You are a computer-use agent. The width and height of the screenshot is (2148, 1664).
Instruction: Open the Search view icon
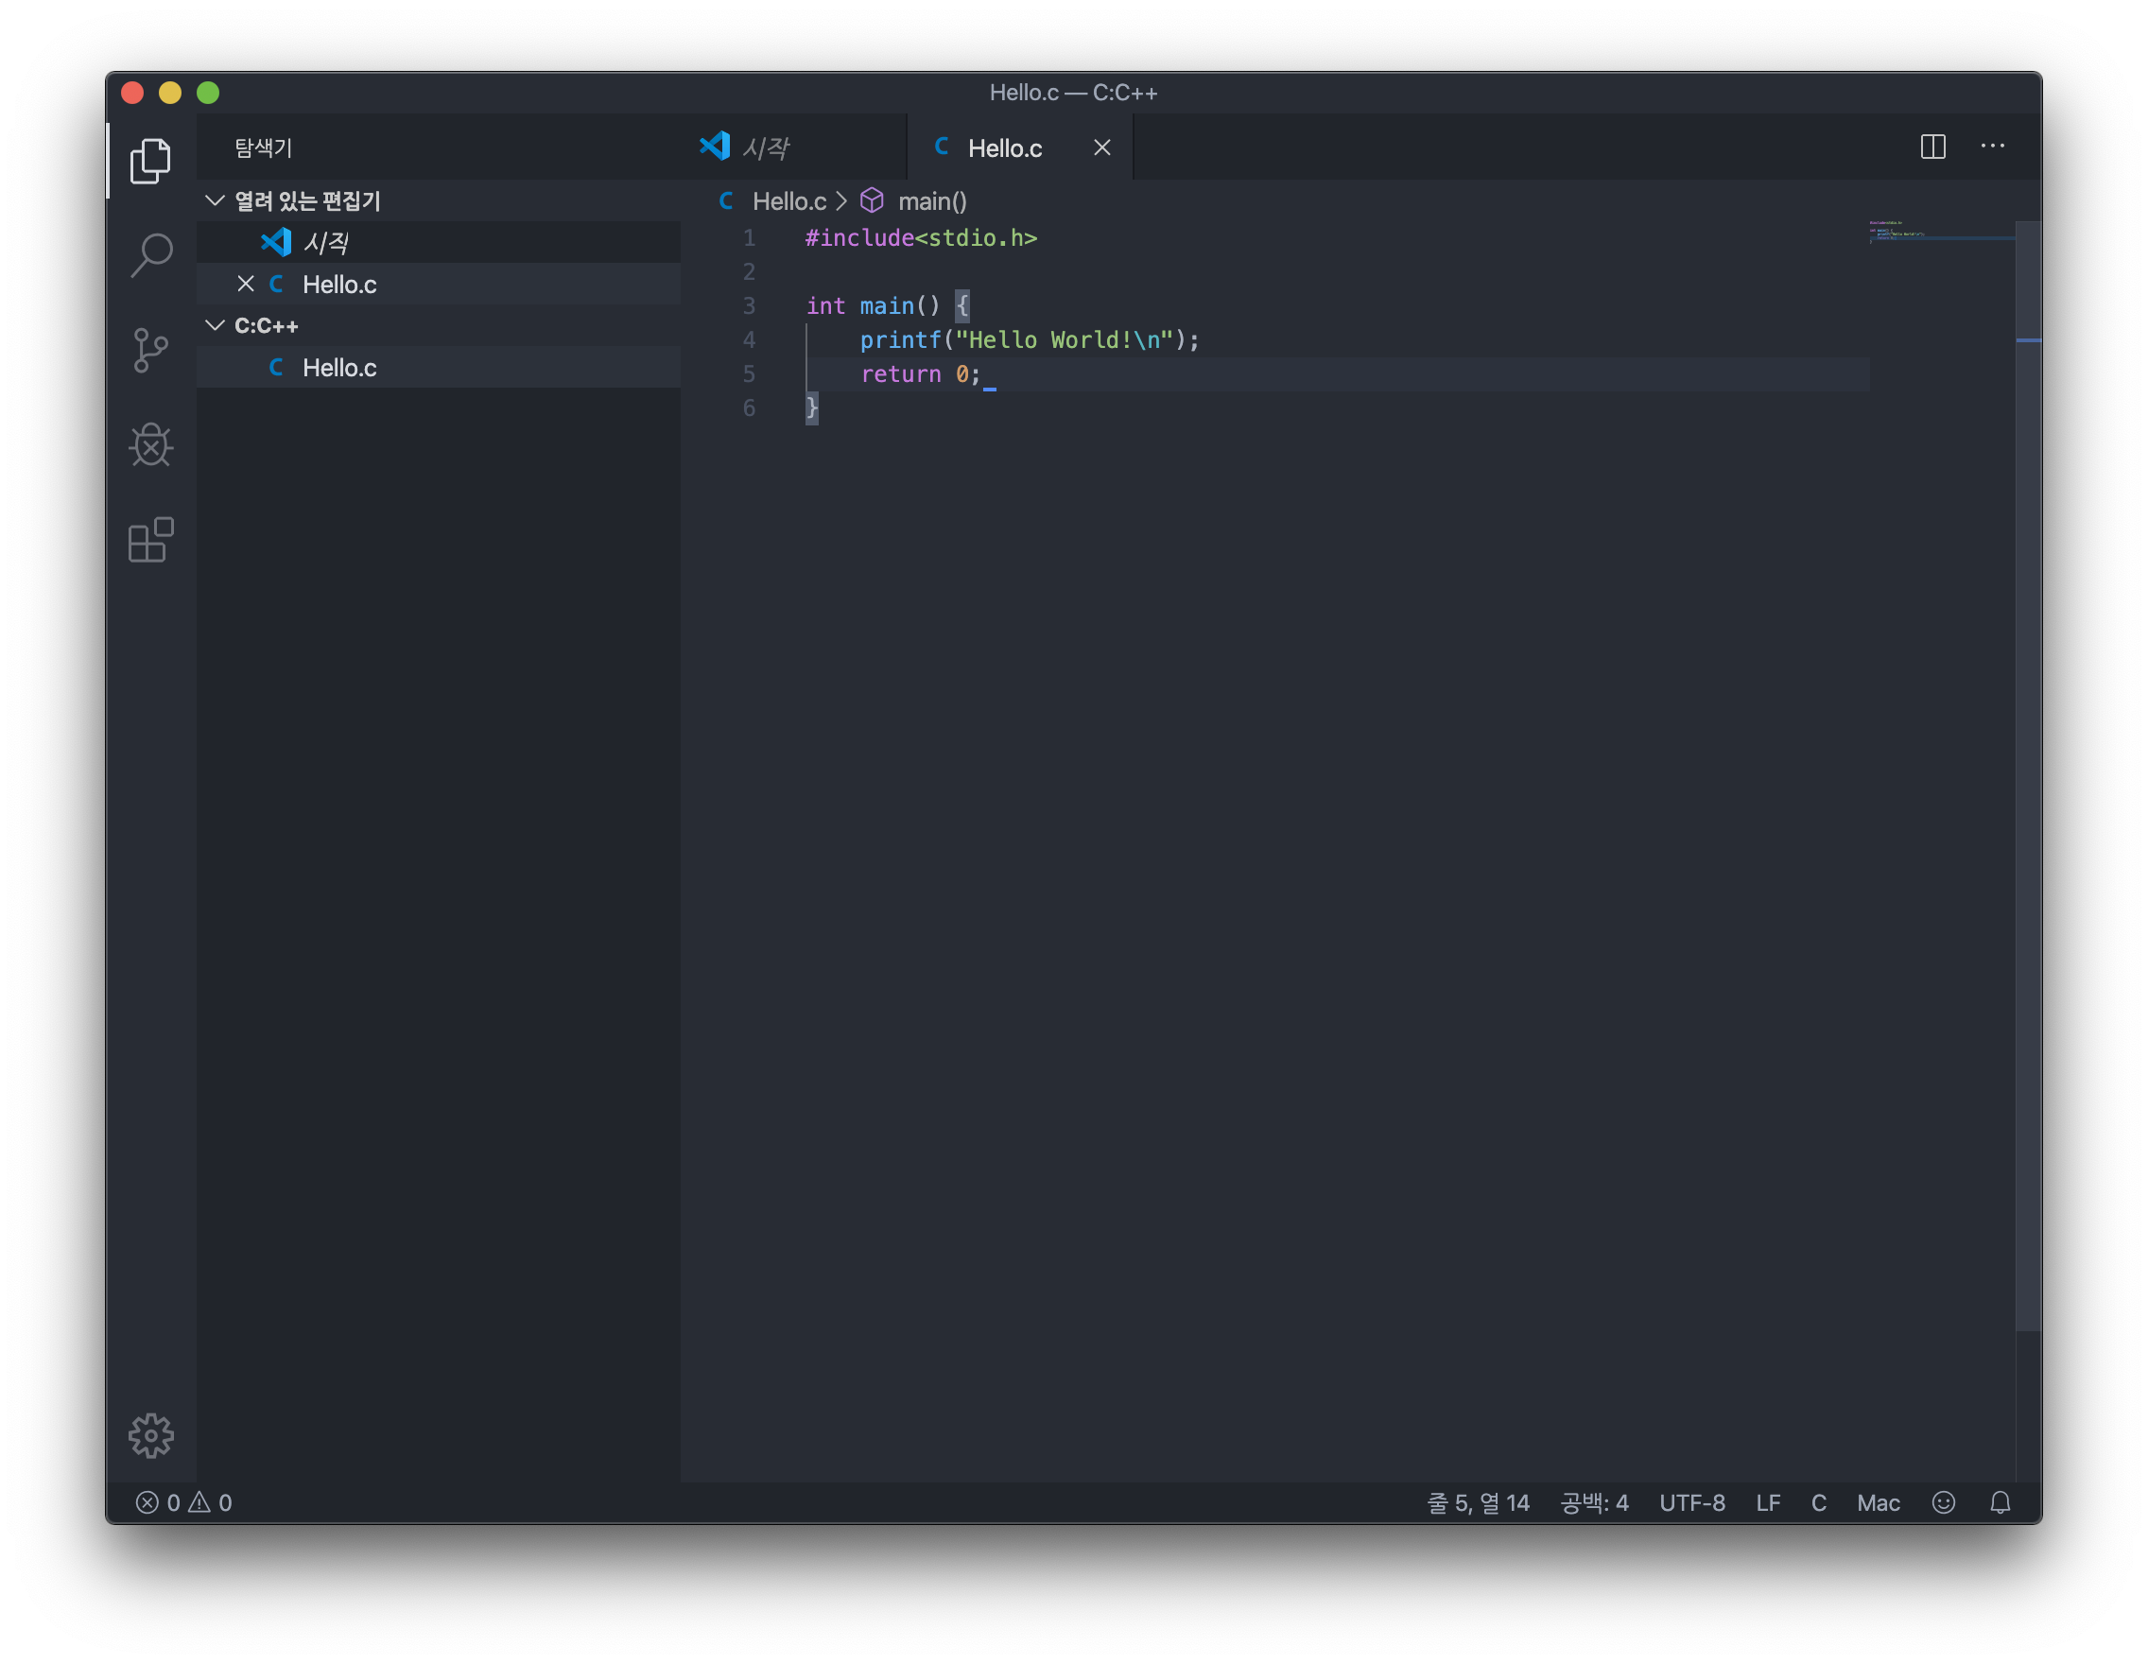pyautogui.click(x=150, y=254)
